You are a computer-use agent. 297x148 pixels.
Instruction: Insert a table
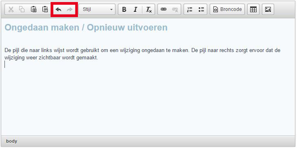[253, 9]
